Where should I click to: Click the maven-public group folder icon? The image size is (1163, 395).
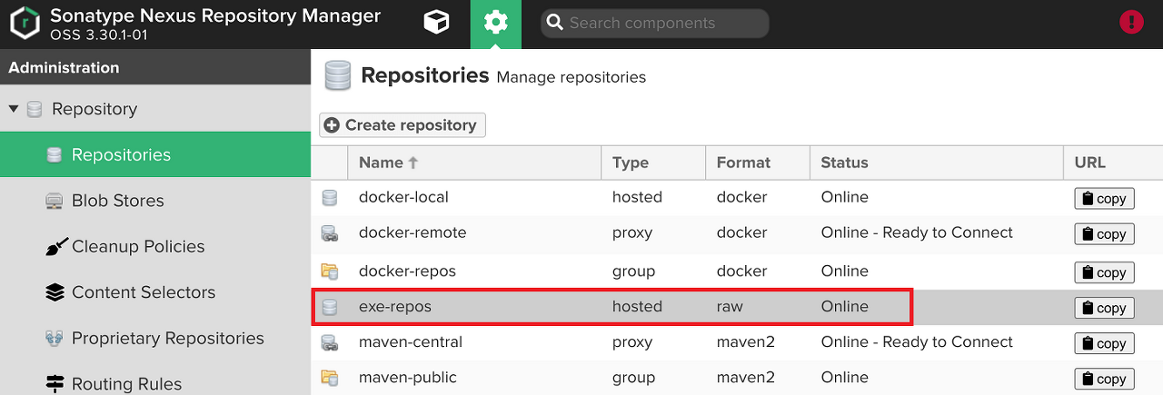click(x=329, y=378)
